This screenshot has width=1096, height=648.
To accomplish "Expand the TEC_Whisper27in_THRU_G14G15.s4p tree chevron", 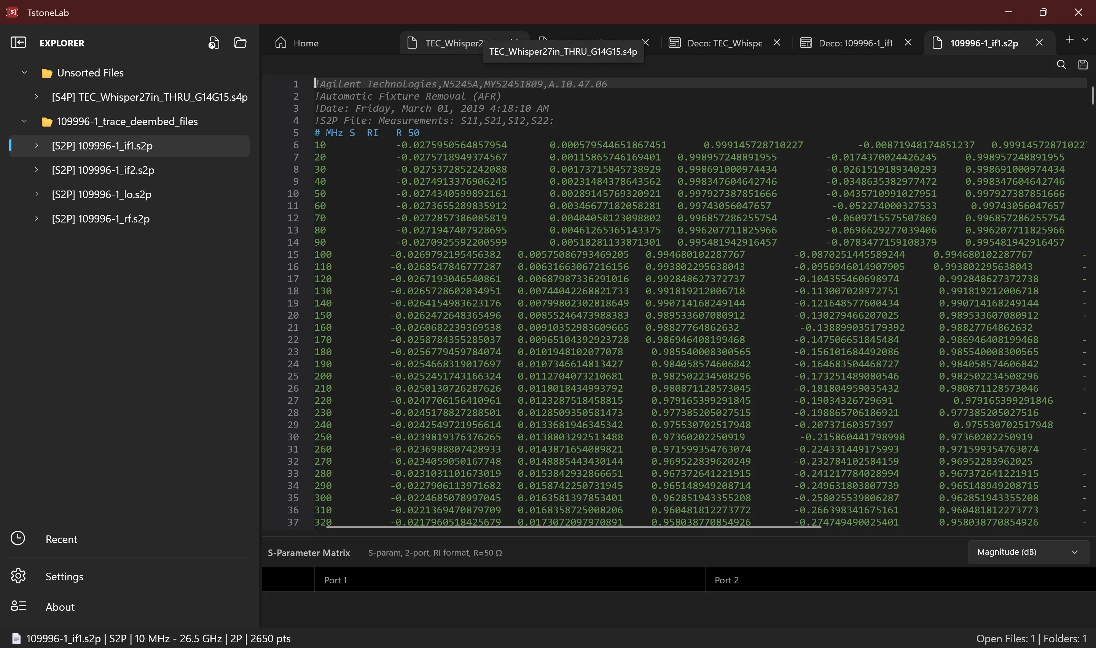I will 37,97.
